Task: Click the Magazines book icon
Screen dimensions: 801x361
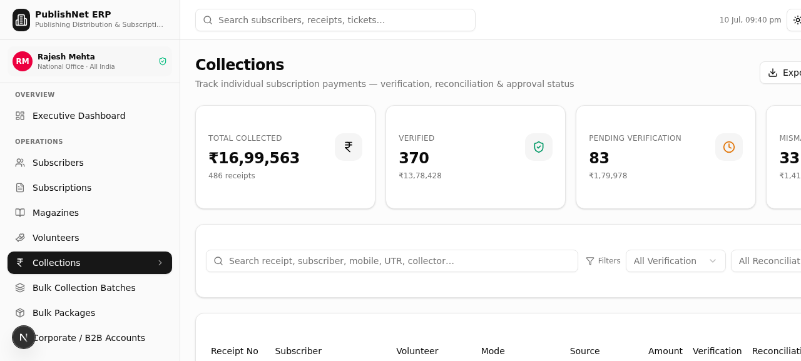Action: pos(20,213)
